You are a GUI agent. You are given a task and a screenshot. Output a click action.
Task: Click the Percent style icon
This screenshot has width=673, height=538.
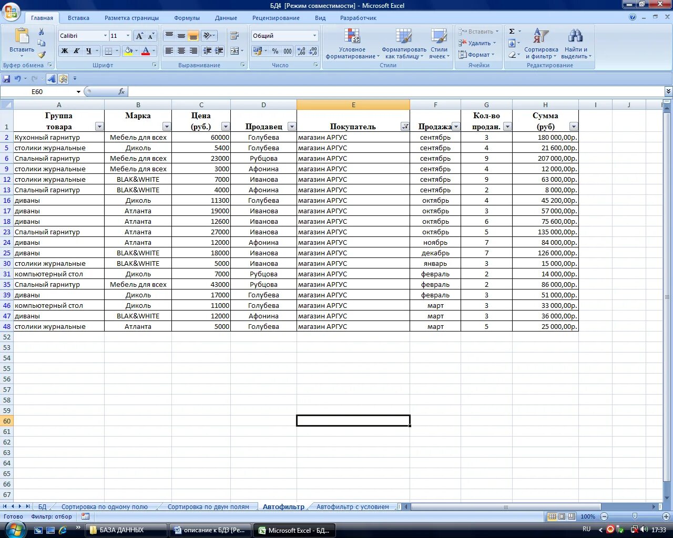[275, 51]
